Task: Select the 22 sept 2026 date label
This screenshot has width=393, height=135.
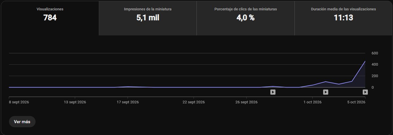Action: (x=194, y=102)
